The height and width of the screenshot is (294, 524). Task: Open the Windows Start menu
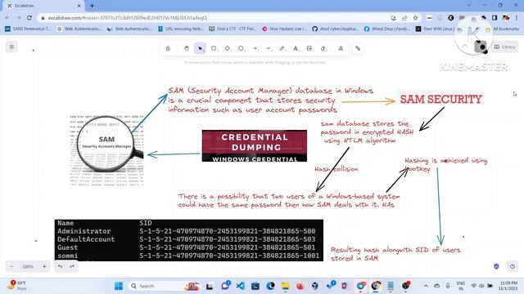pyautogui.click(x=119, y=286)
